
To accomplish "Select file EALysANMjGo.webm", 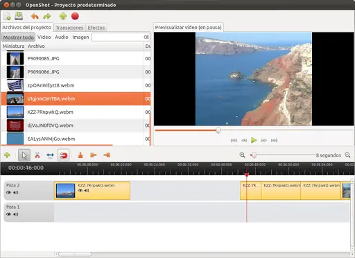I will coord(76,139).
